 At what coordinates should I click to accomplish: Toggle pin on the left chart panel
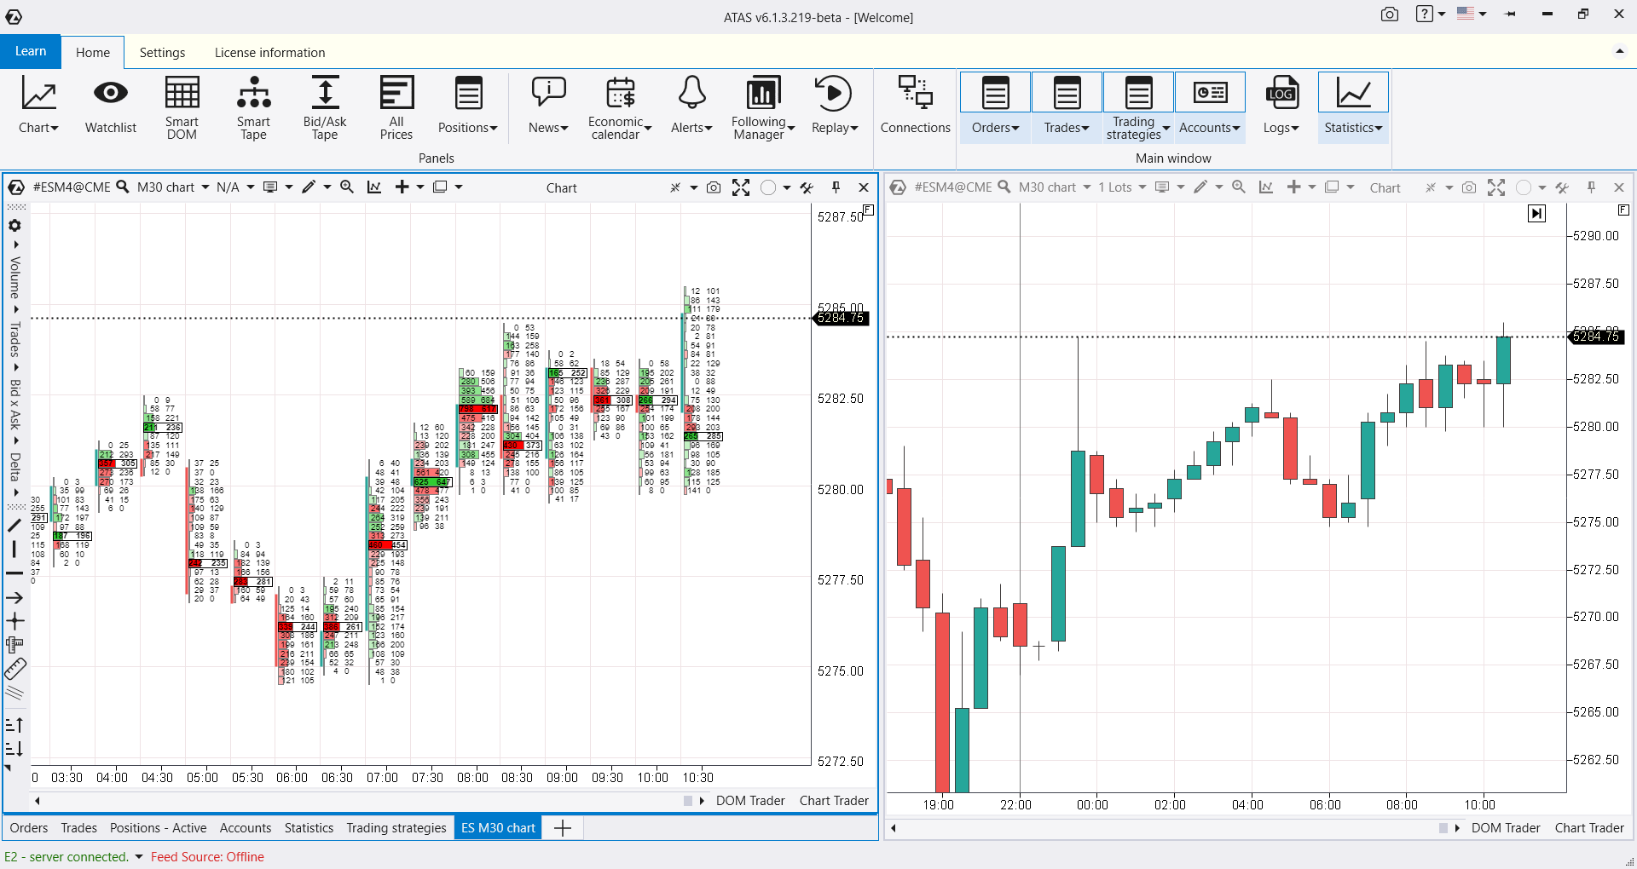point(836,187)
